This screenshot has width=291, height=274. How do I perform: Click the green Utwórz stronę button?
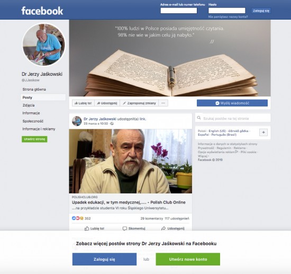[34, 139]
